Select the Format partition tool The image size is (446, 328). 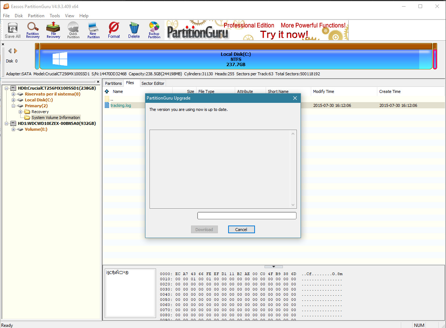click(114, 30)
